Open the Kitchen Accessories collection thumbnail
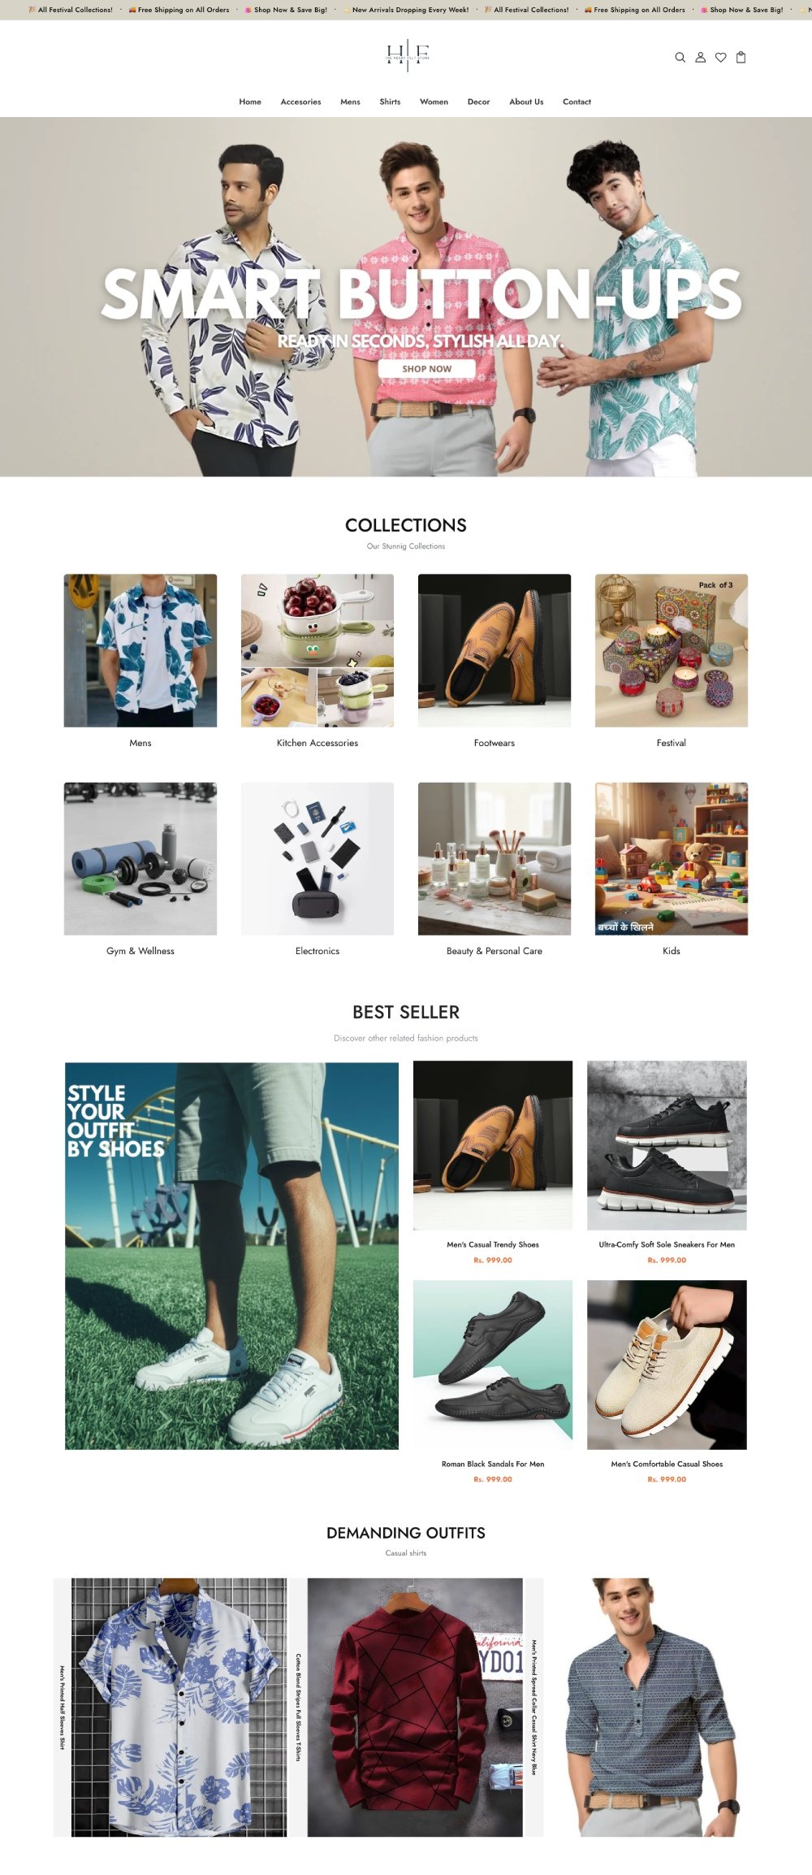 (x=317, y=650)
